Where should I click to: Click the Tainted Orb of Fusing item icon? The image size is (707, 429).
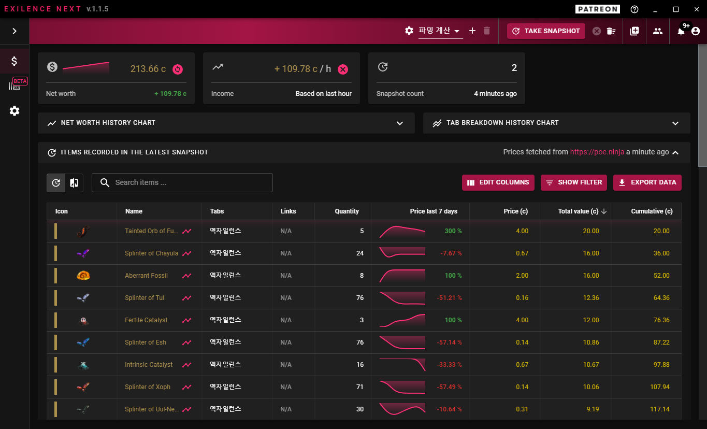pyautogui.click(x=83, y=231)
